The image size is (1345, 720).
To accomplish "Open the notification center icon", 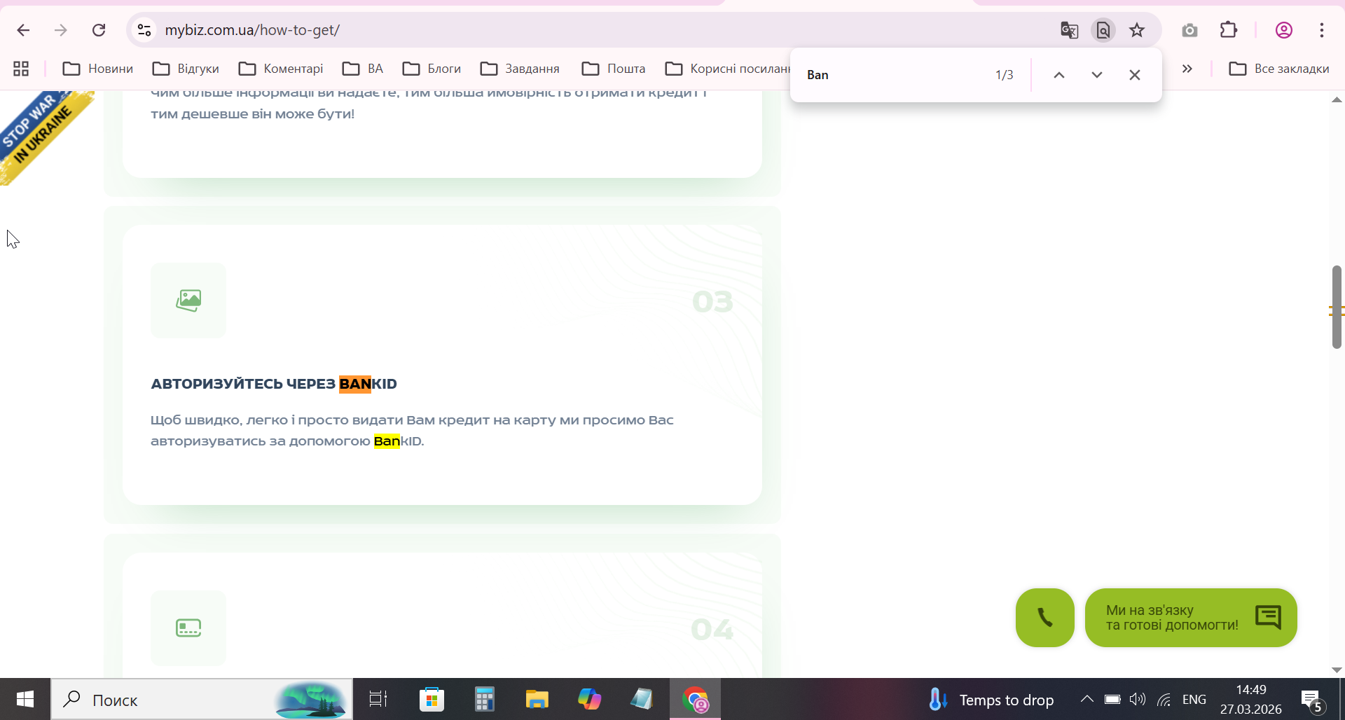I will [1311, 699].
